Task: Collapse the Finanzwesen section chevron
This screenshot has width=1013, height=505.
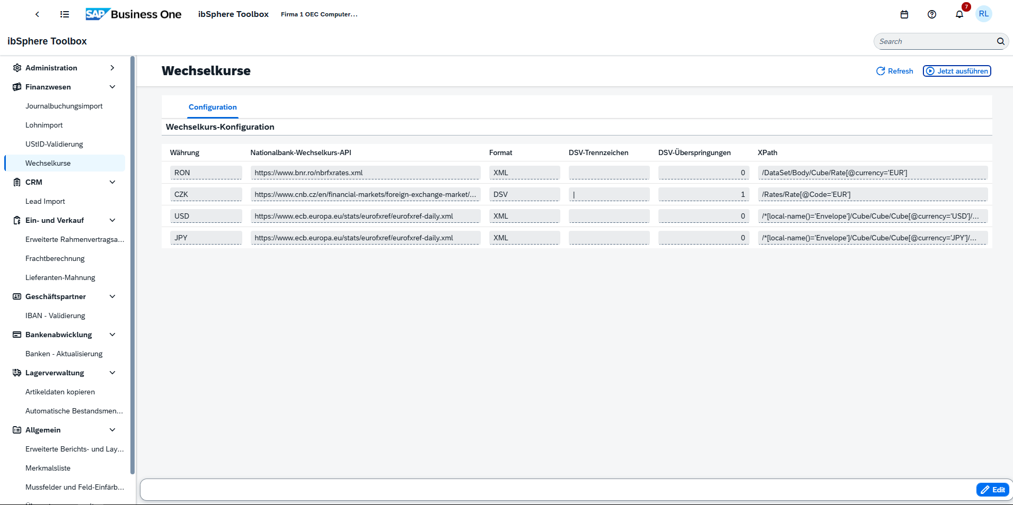Action: (112, 87)
